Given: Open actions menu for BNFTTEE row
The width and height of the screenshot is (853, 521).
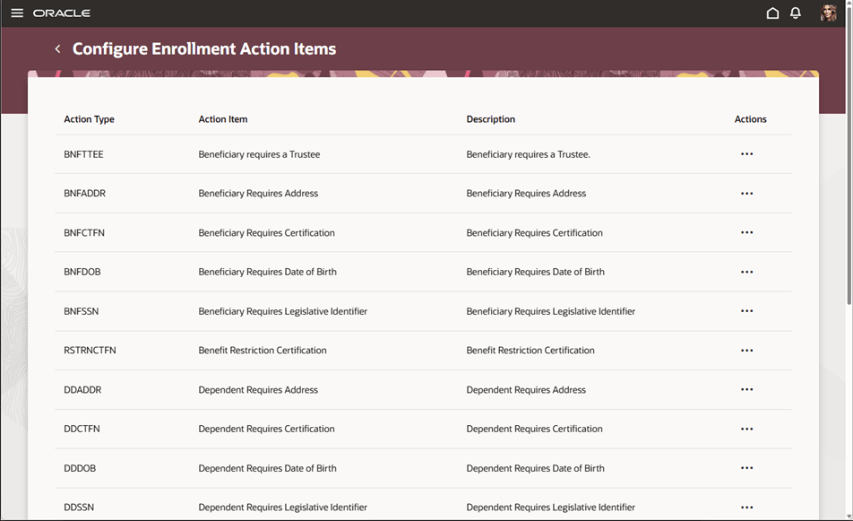Looking at the screenshot, I should (747, 154).
